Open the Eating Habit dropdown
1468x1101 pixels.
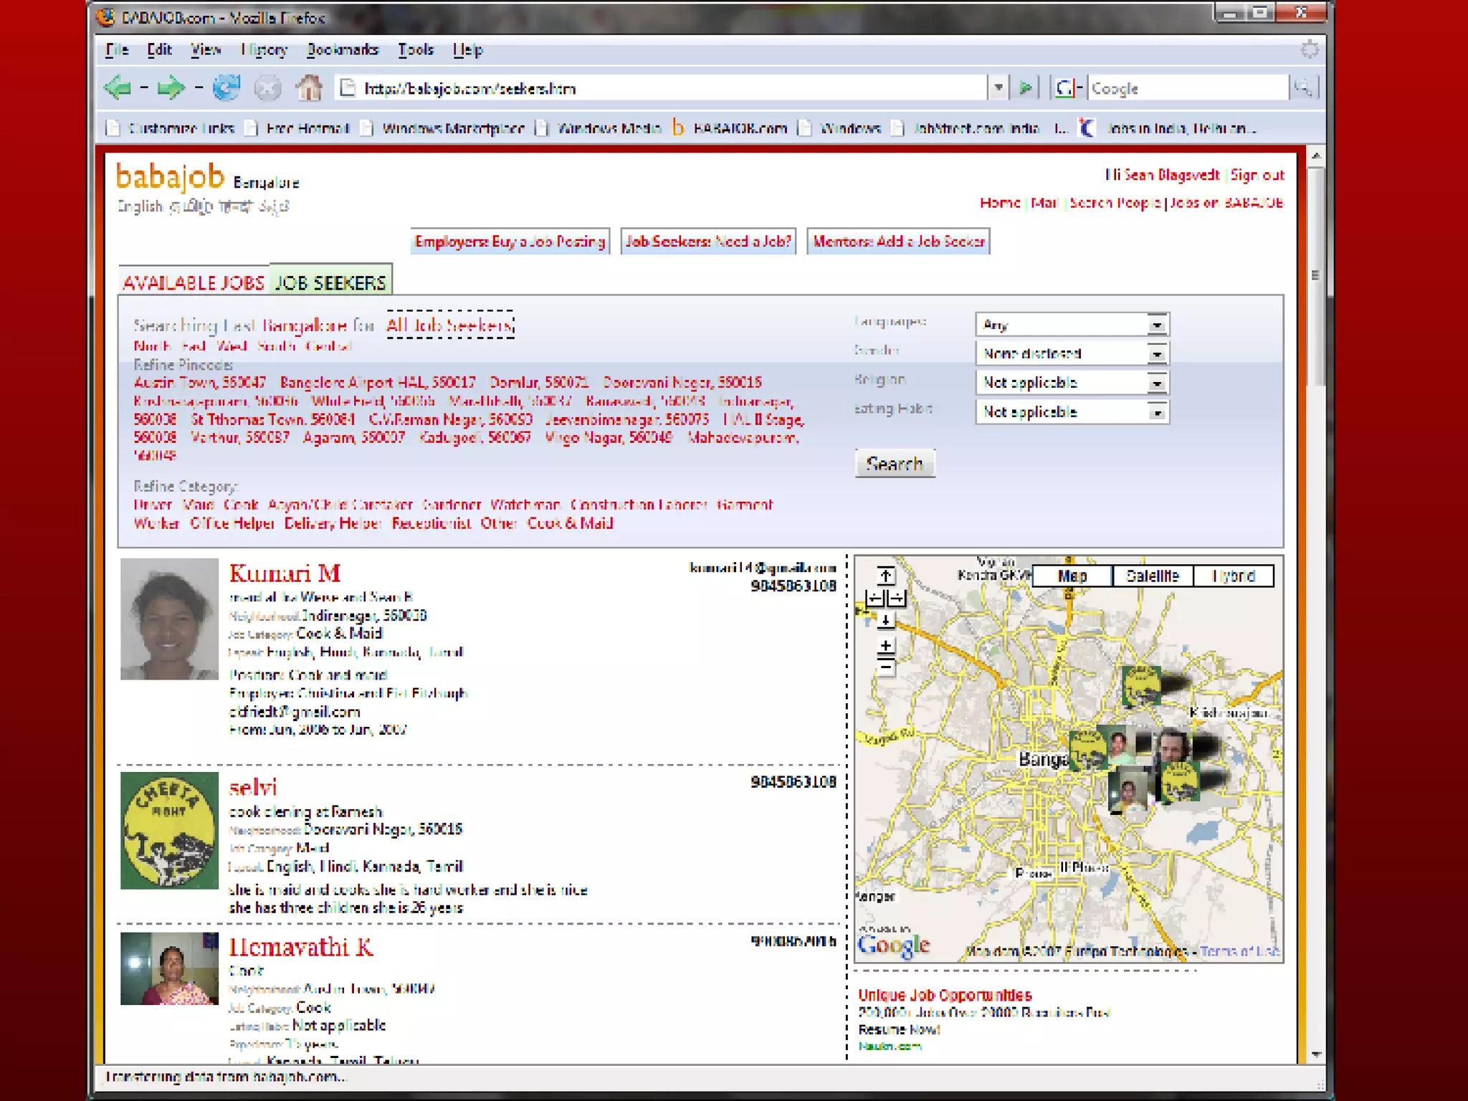(x=1156, y=412)
